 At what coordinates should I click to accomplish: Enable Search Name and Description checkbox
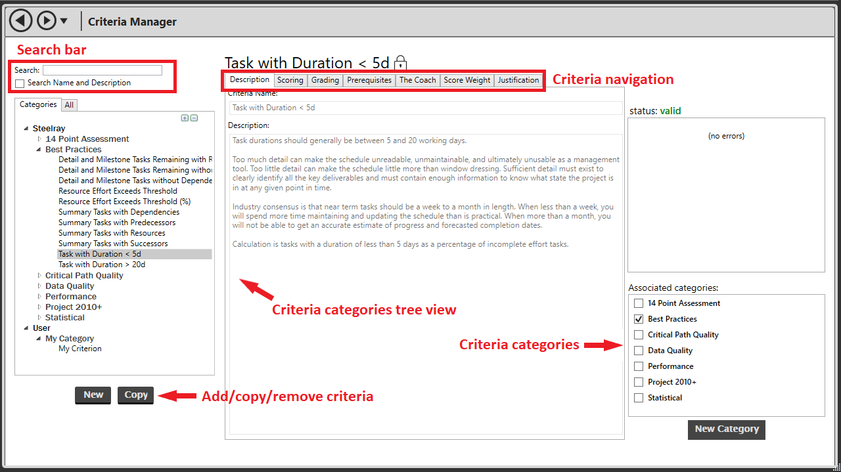[20, 83]
